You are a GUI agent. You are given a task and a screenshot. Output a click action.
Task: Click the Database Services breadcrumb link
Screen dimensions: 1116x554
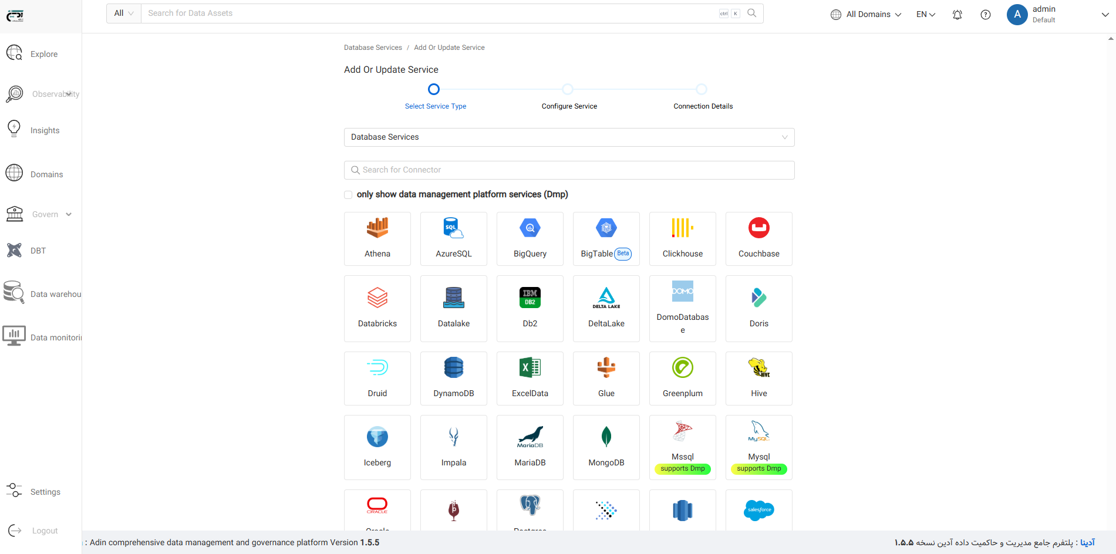[373, 48]
